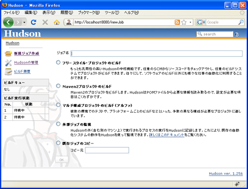
Task: Open the Hudsonの管理 link
Action: pyautogui.click(x=26, y=62)
